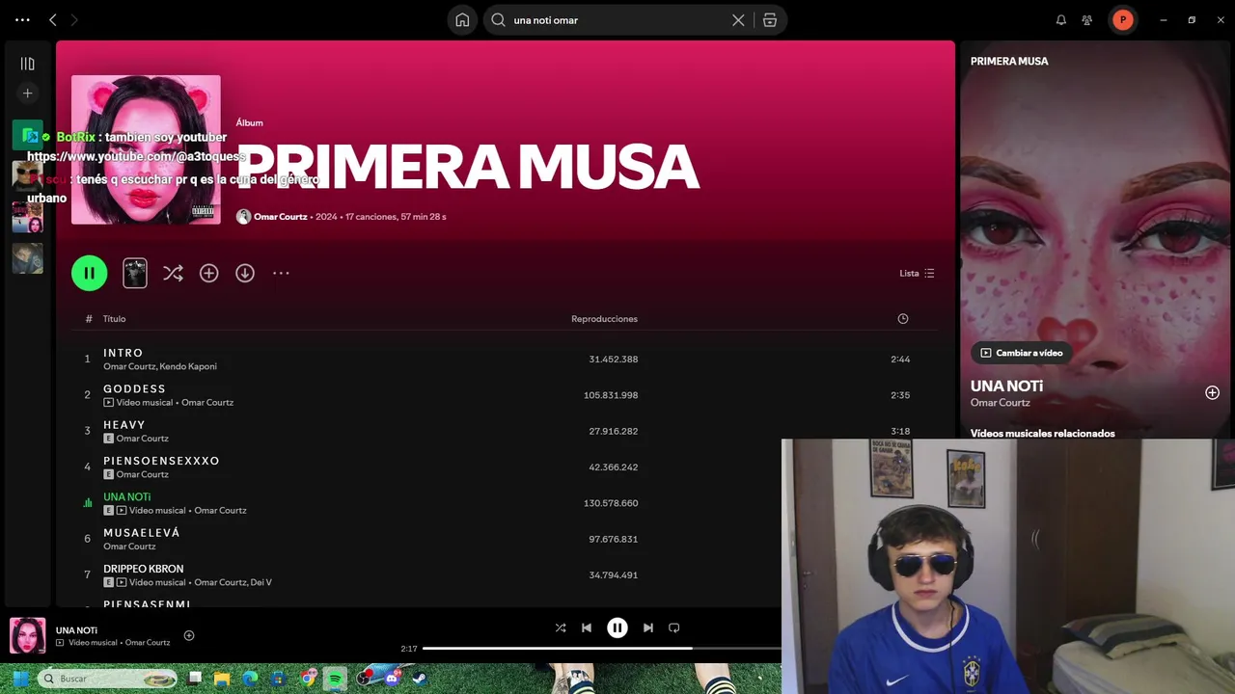Open Steam from the taskbar
1235x694 pixels.
420,679
